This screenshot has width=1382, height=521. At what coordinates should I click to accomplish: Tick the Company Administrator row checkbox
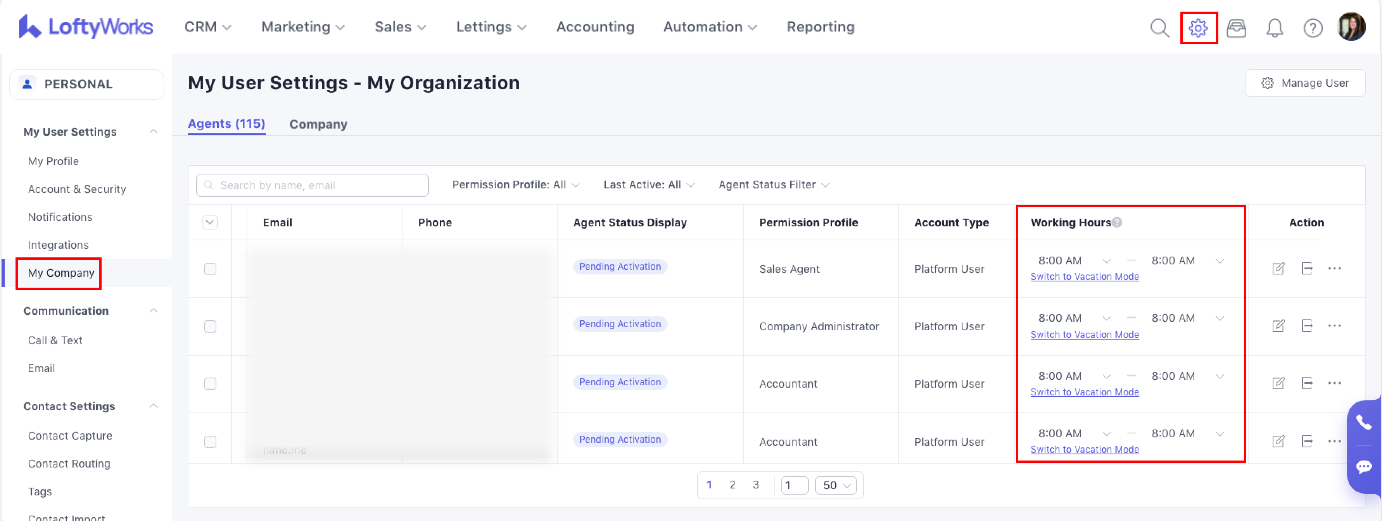[x=210, y=326]
